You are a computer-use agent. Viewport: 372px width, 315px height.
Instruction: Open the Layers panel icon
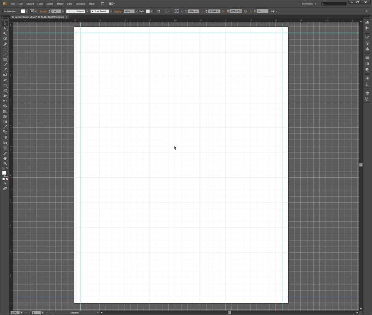point(367,93)
